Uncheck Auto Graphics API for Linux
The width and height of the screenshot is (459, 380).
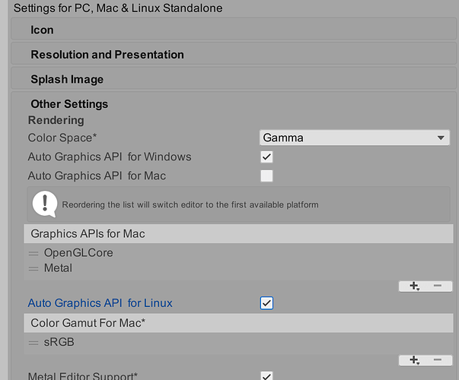pos(266,303)
